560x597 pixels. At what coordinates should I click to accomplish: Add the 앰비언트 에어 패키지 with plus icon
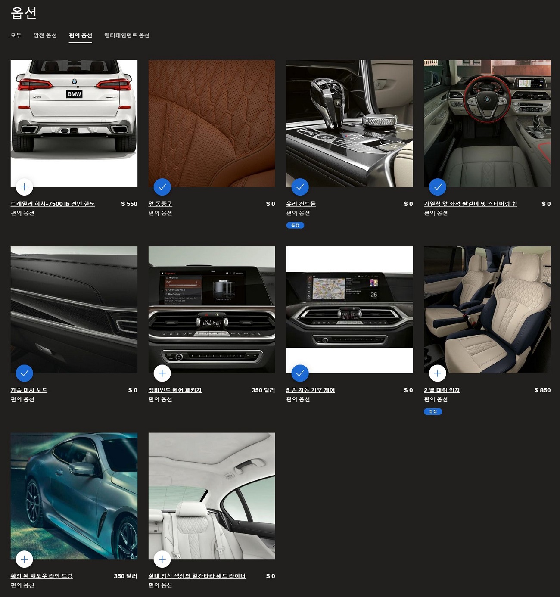coord(162,373)
